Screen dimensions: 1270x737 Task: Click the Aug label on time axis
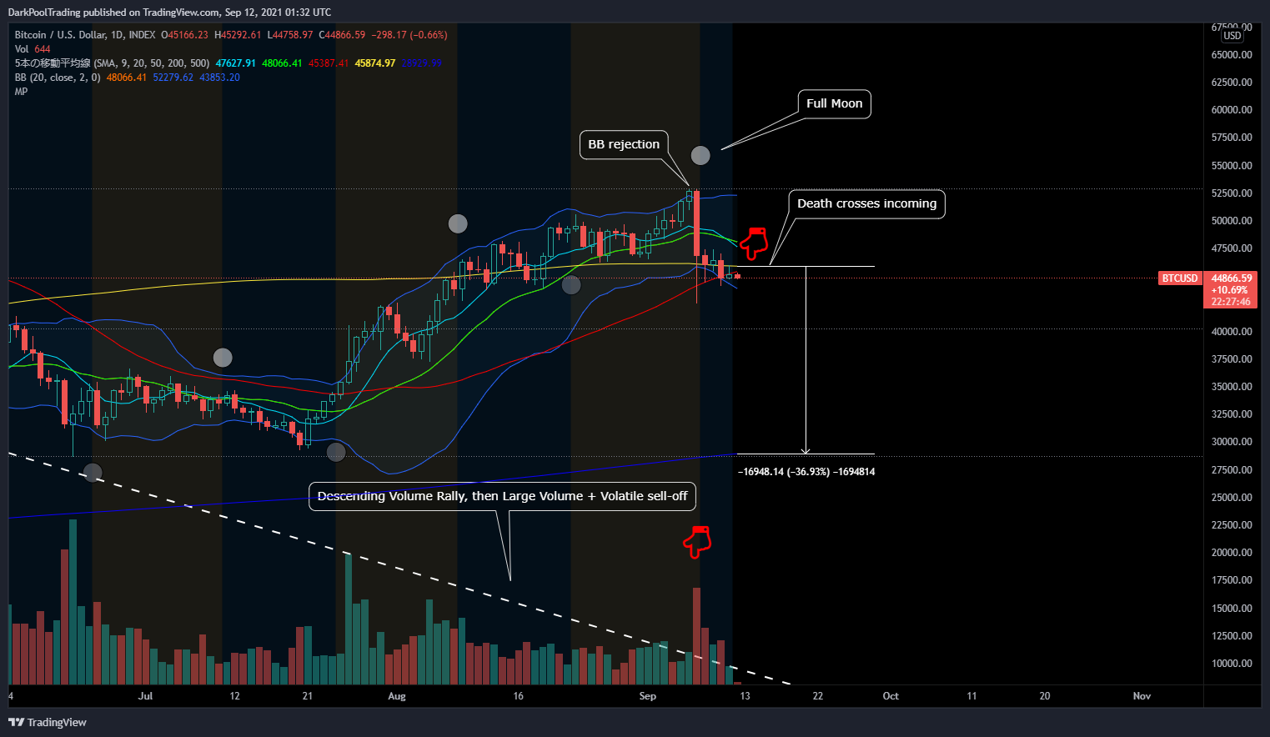pyautogui.click(x=397, y=696)
